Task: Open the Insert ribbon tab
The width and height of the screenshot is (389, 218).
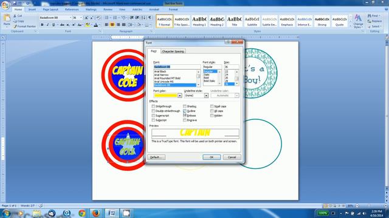Action: 32,10
